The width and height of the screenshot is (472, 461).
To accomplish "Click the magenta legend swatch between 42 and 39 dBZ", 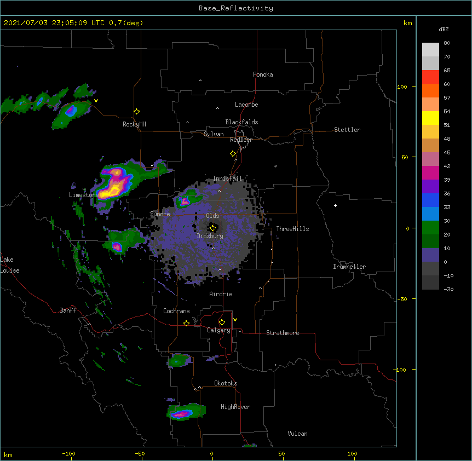I will 430,172.
